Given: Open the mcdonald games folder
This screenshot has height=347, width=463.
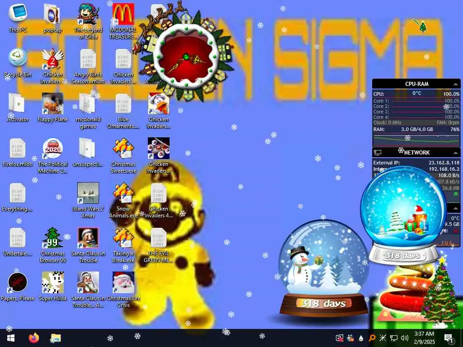Looking at the screenshot, I should [88, 111].
